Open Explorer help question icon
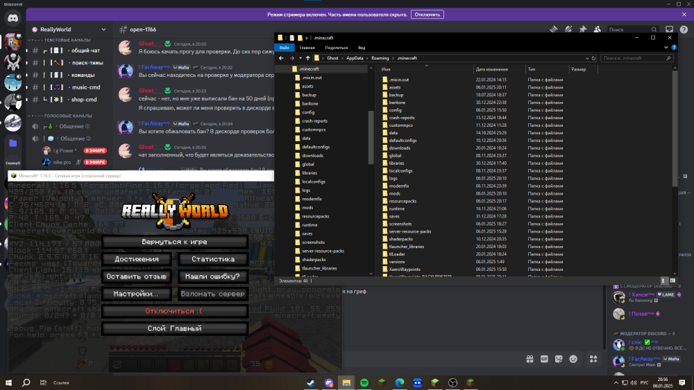Image resolution: width=694 pixels, height=390 pixels. (674, 47)
